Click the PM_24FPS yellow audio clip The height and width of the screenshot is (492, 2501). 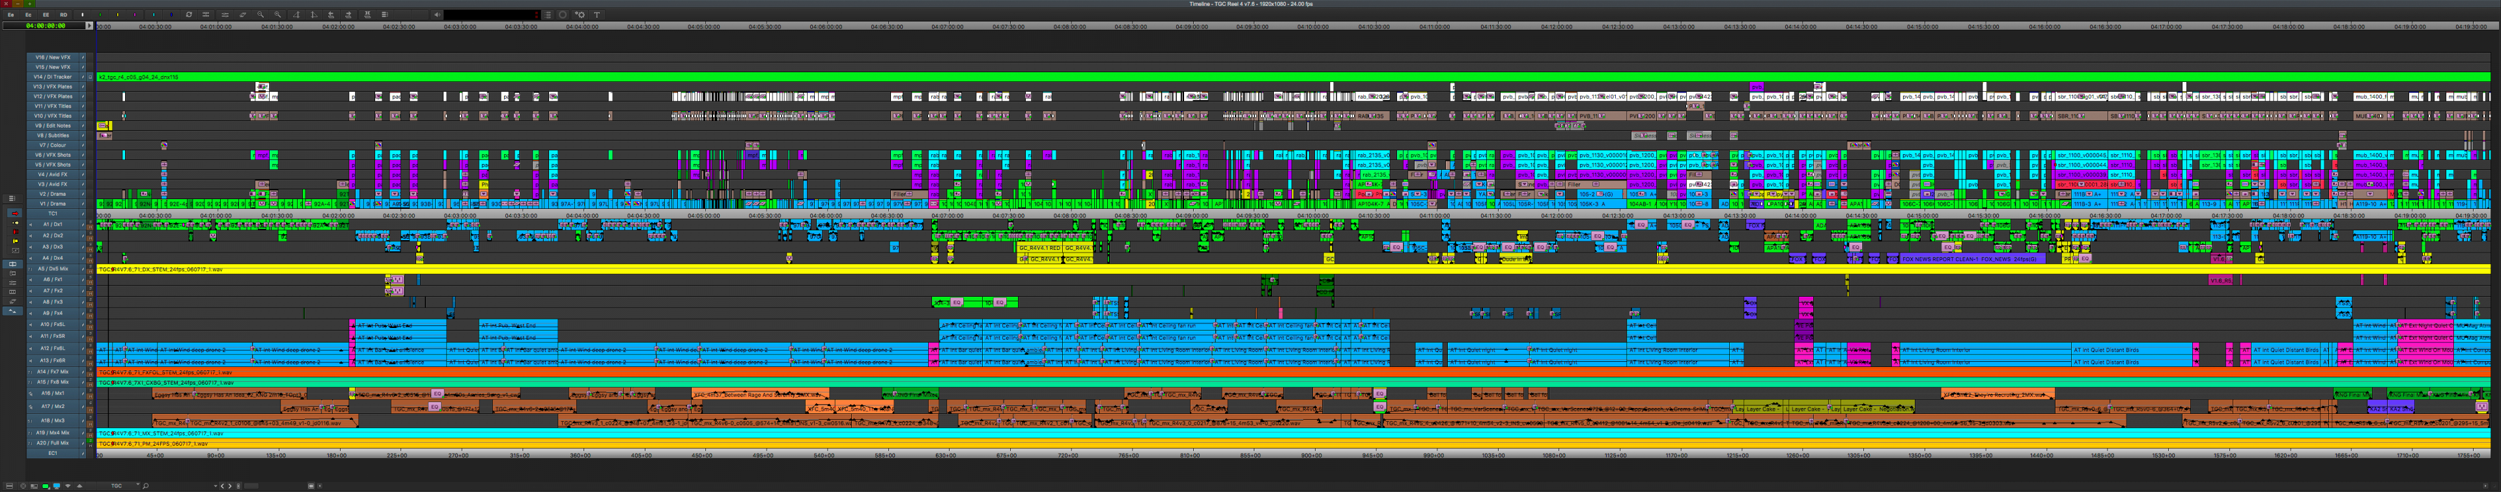point(1292,443)
